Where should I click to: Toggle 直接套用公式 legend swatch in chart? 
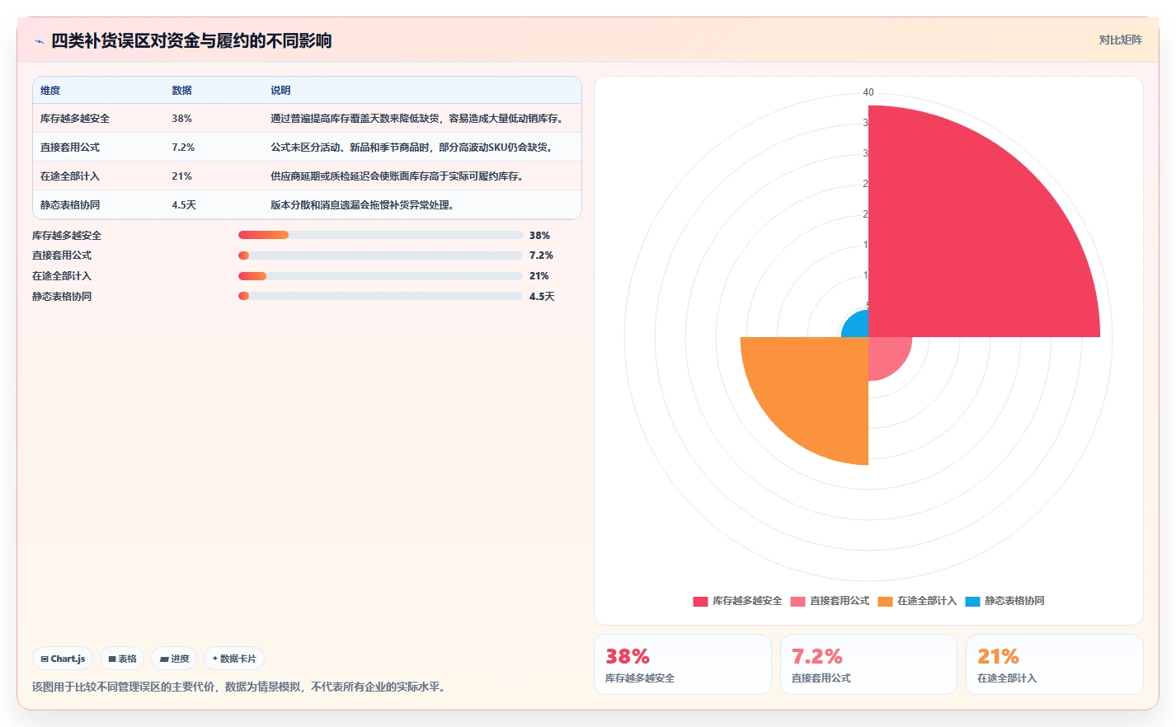tap(797, 601)
